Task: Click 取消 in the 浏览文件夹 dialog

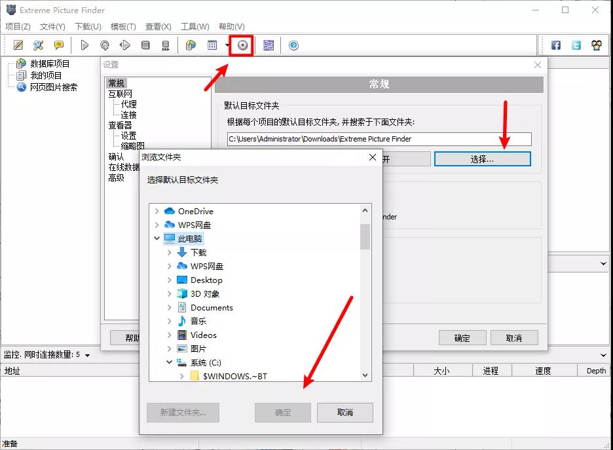Action: [x=344, y=413]
